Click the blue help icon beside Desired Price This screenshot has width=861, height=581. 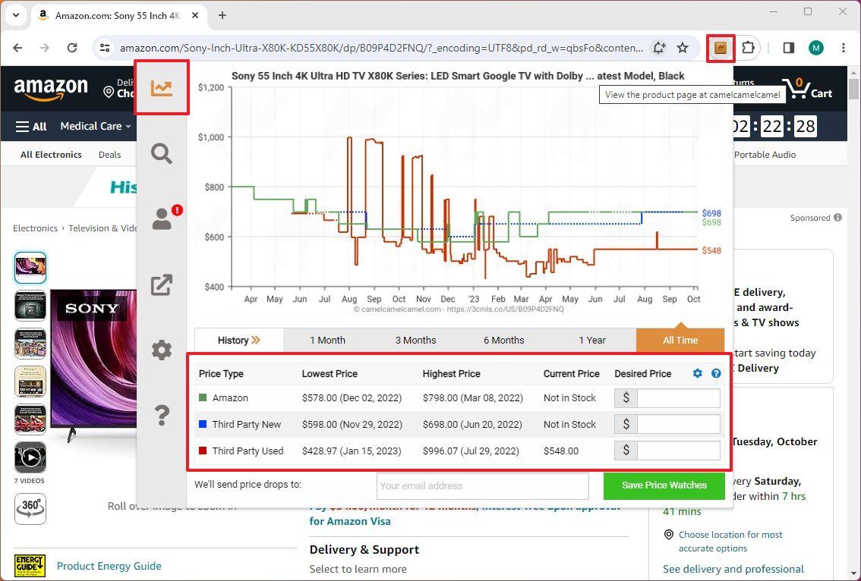coord(715,373)
